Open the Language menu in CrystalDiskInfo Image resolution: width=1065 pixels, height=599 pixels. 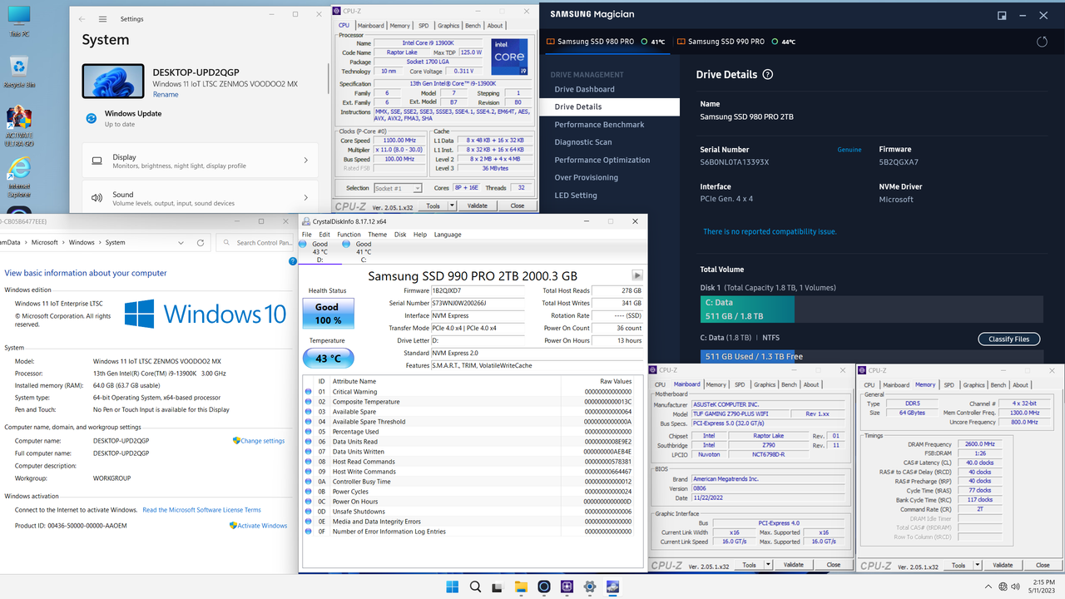pyautogui.click(x=448, y=235)
